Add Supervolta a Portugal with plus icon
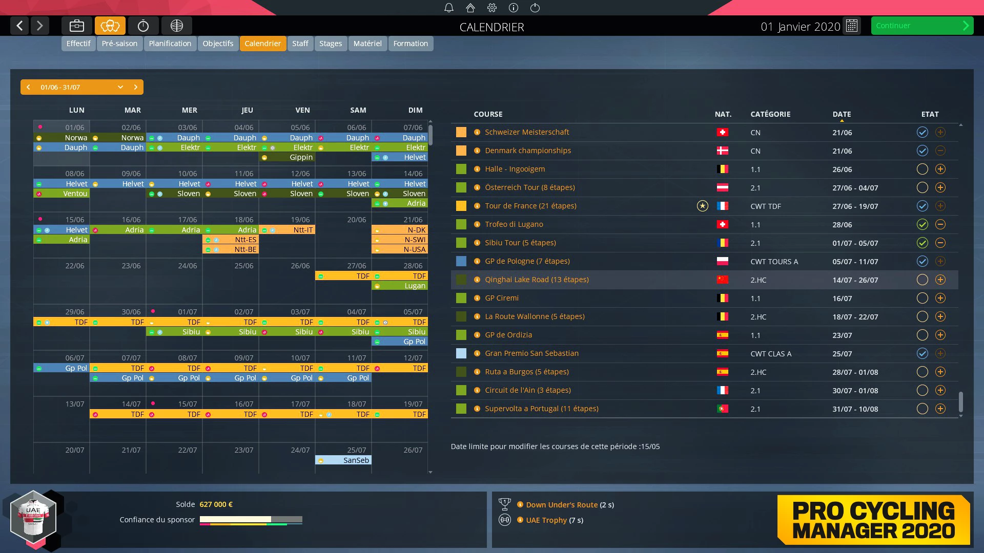Image resolution: width=984 pixels, height=553 pixels. tap(940, 409)
